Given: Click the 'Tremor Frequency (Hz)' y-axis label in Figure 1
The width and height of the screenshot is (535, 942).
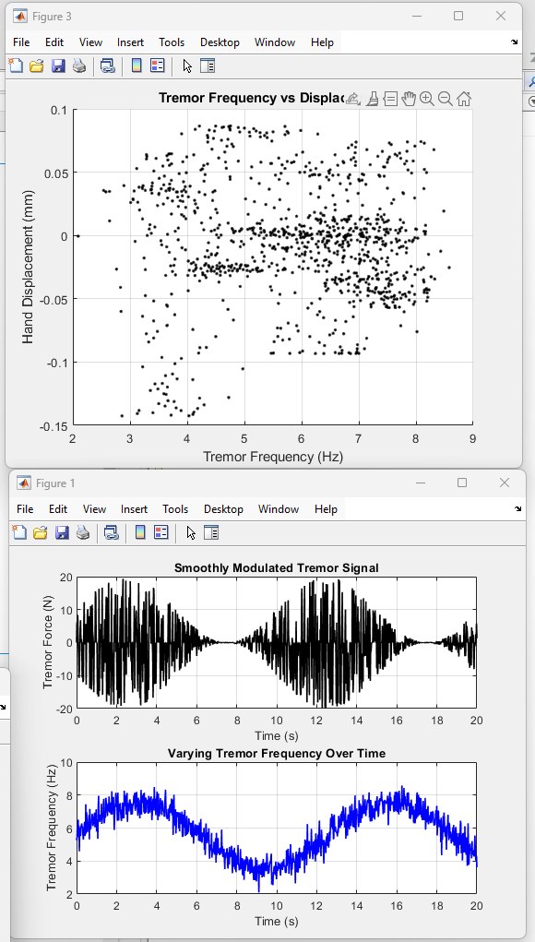Looking at the screenshot, I should pyautogui.click(x=51, y=828).
